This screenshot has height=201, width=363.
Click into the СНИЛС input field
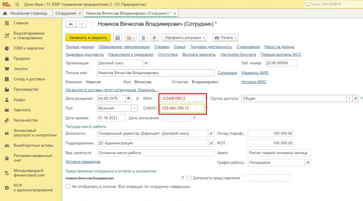tap(183, 108)
